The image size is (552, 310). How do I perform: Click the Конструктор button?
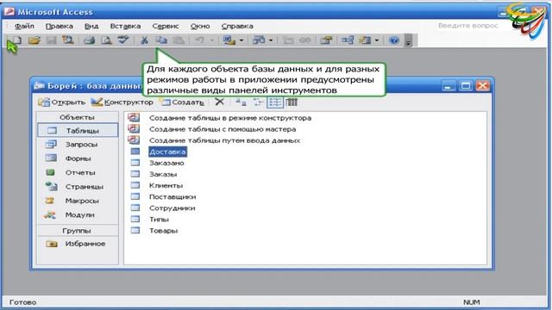122,102
